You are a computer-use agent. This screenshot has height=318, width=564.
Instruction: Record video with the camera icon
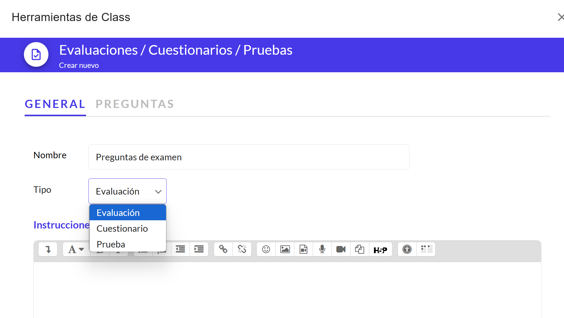pos(341,249)
